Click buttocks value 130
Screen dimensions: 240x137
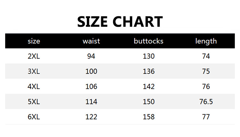[148, 56]
